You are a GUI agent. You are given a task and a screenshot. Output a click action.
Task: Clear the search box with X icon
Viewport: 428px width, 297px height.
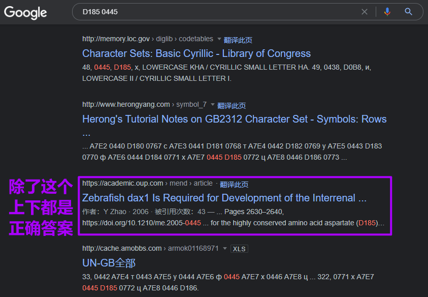pyautogui.click(x=365, y=12)
